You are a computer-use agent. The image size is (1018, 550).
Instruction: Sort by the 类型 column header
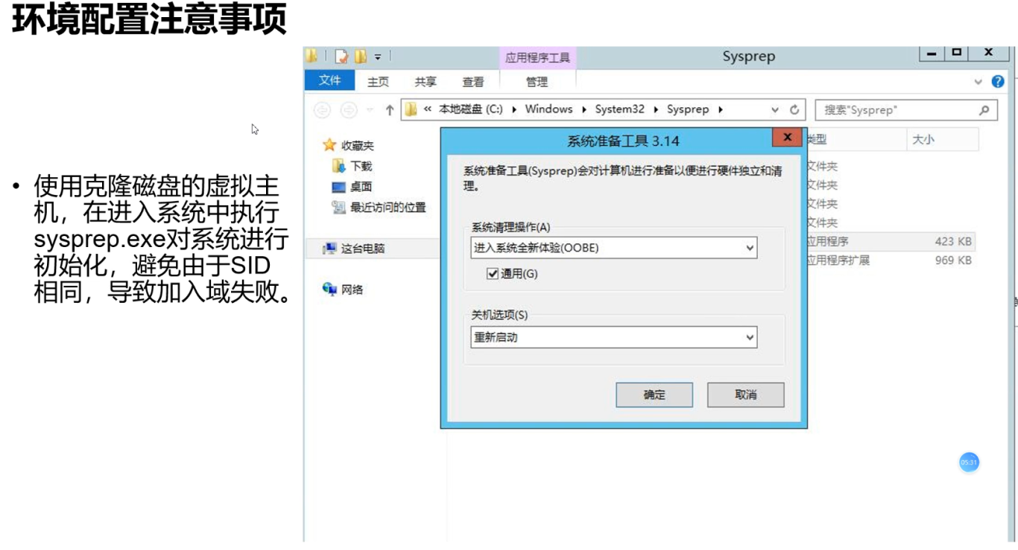coord(856,139)
